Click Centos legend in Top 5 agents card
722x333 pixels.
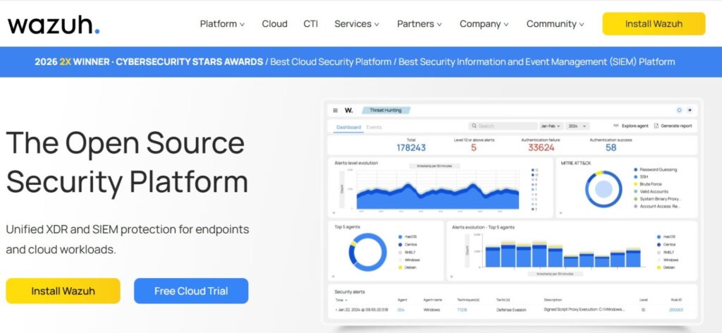408,245
